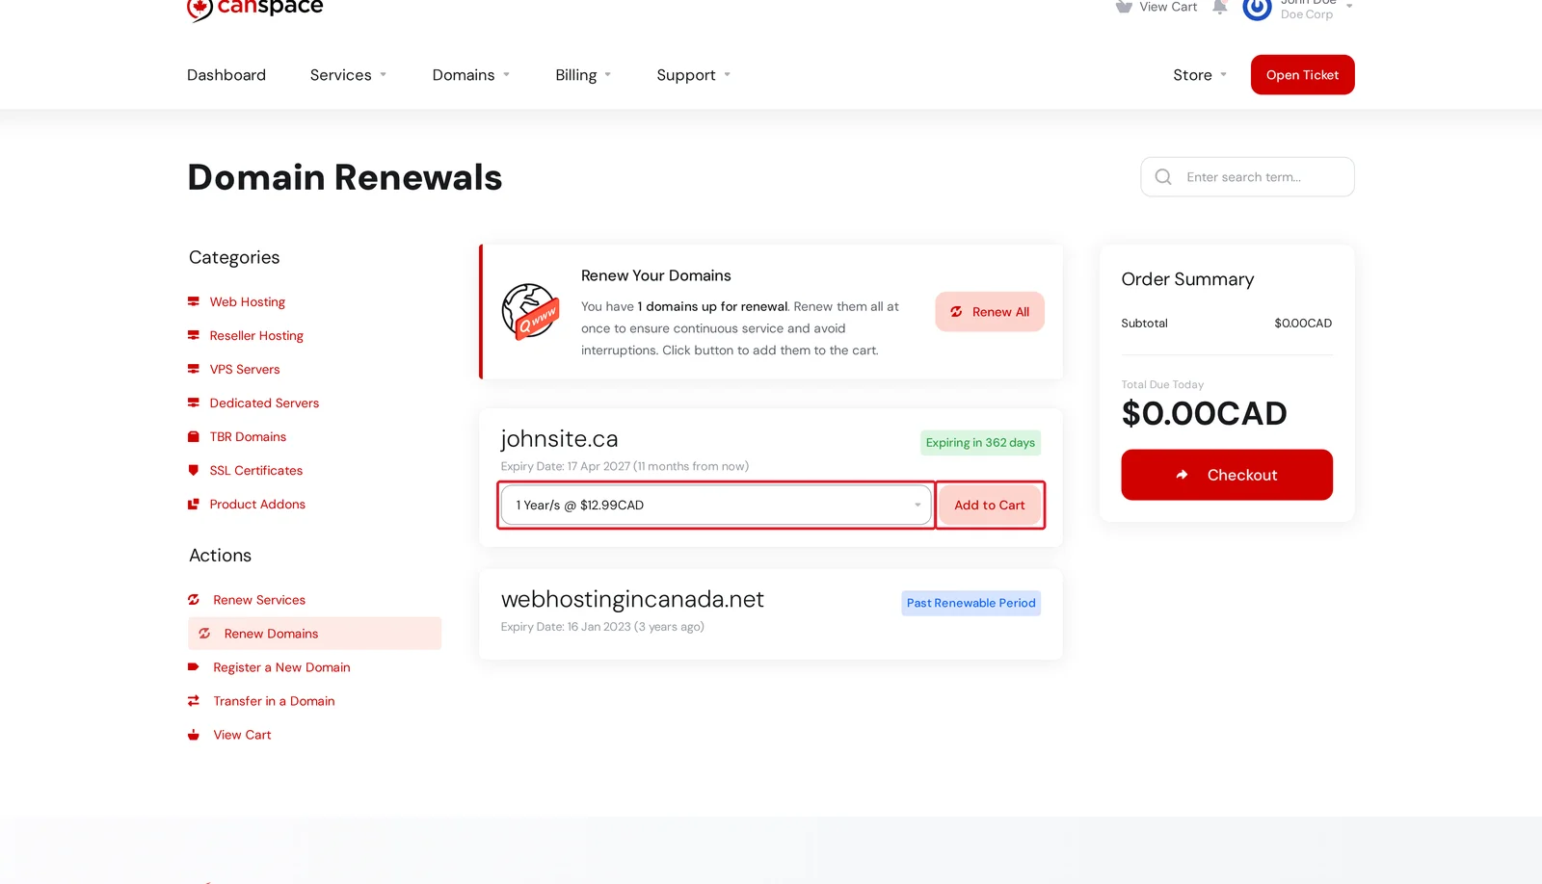This screenshot has height=884, width=1542.
Task: Open the John Doe account dropdown arrow
Action: (x=1349, y=6)
